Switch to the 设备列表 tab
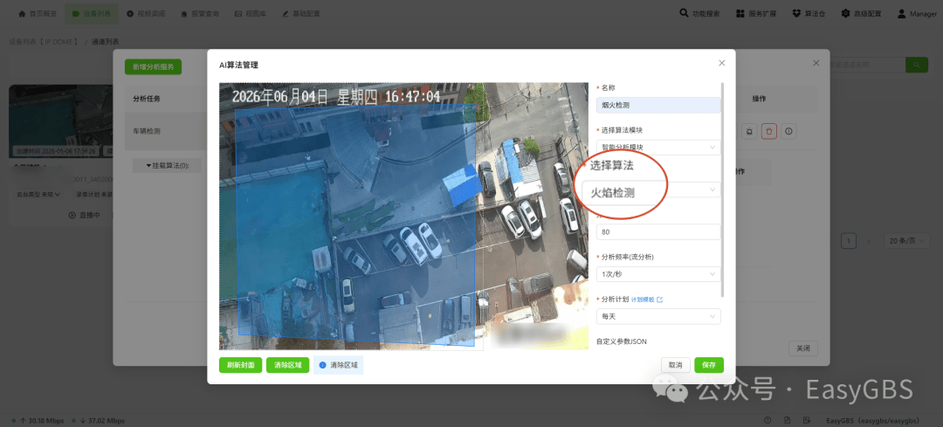This screenshot has width=943, height=427. pyautogui.click(x=92, y=13)
